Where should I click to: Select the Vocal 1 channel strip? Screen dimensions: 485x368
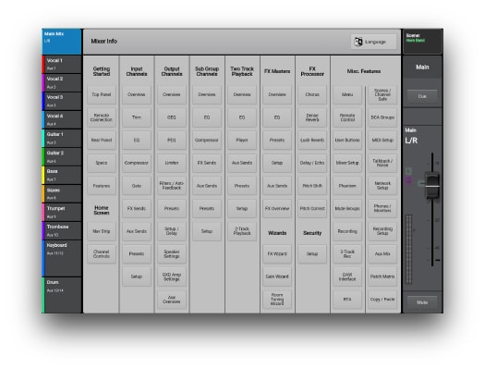point(62,64)
